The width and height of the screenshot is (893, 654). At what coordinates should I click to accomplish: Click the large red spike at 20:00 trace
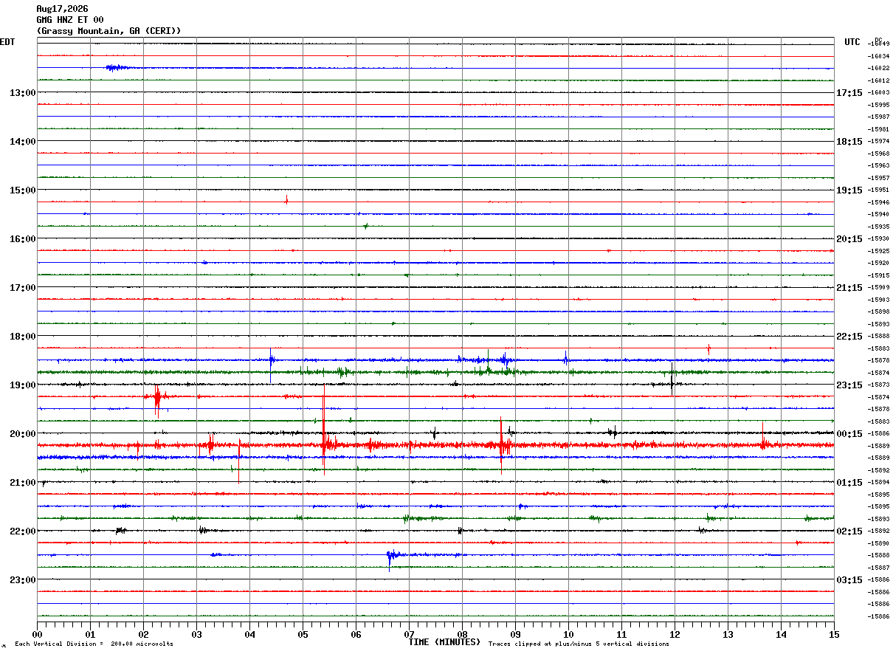coord(324,441)
